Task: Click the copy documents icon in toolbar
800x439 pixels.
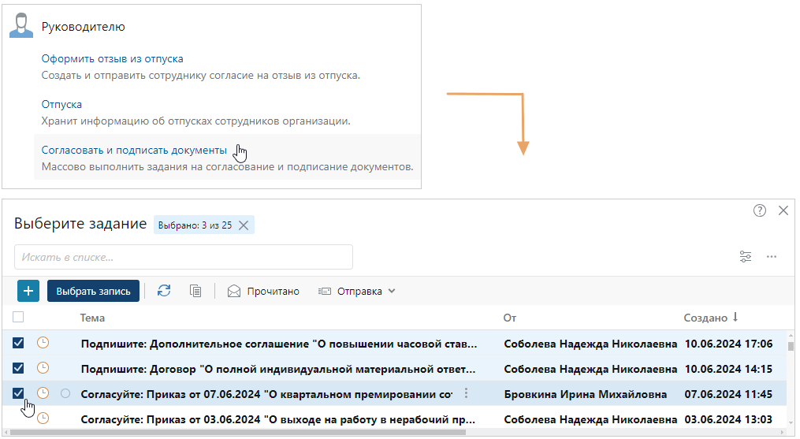Action: point(195,291)
